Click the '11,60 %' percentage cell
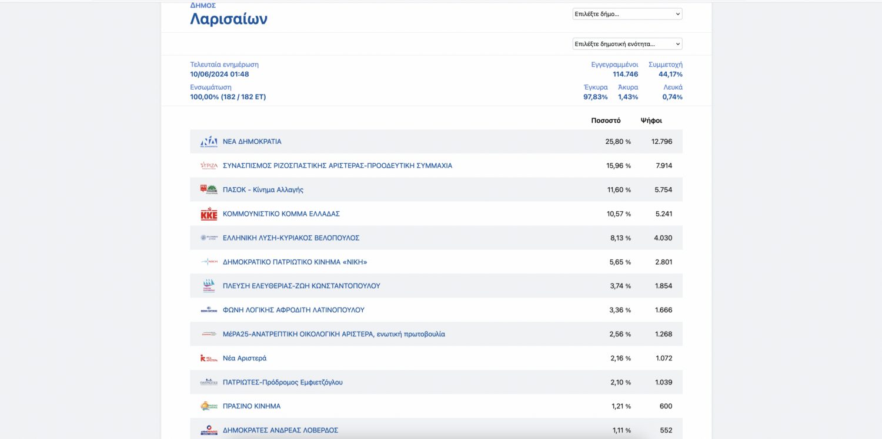Image resolution: width=882 pixels, height=439 pixels. 619,190
